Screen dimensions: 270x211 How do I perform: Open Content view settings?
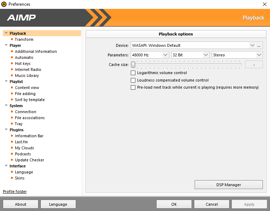point(27,88)
